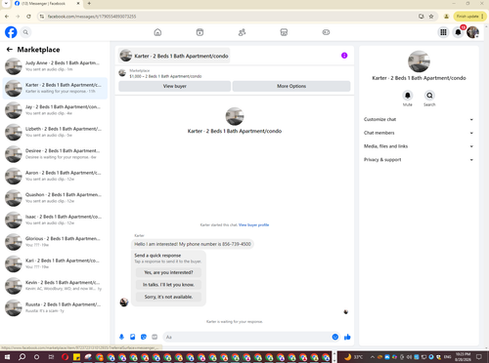Open the Judy Anne conversation
This screenshot has width=489, height=363.
point(55,66)
